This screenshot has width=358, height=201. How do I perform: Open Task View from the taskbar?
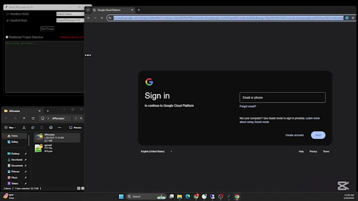(172, 196)
